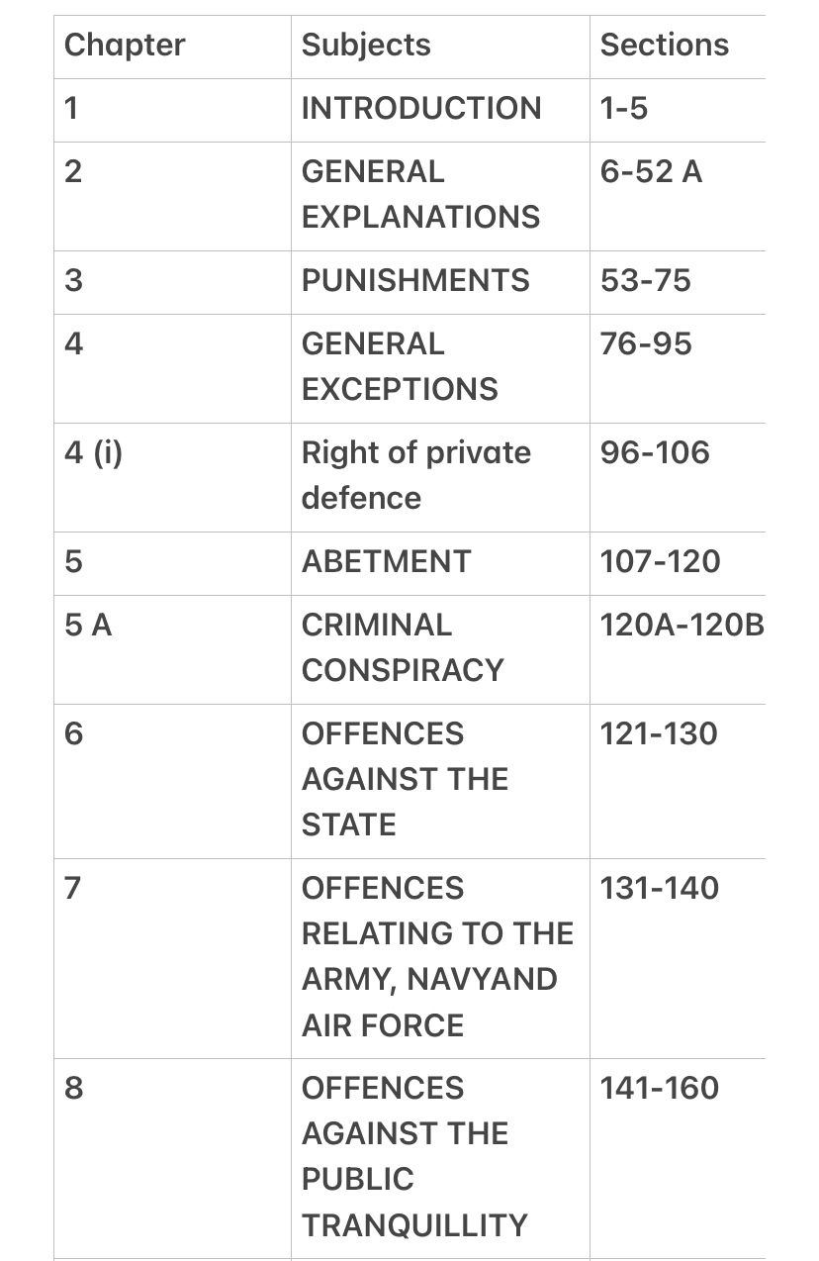
Task: Select sections range 53-75
Action: click(x=645, y=281)
